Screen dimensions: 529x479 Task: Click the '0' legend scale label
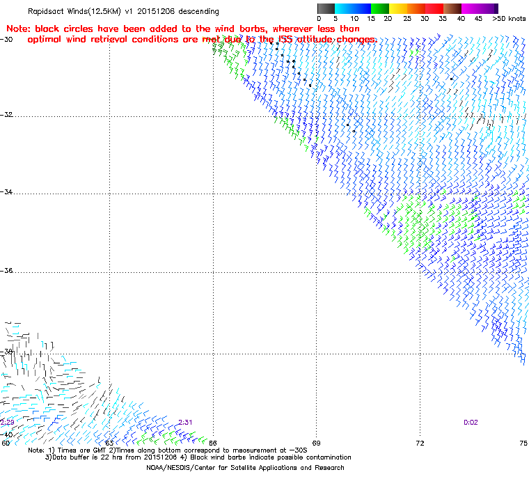tap(319, 19)
